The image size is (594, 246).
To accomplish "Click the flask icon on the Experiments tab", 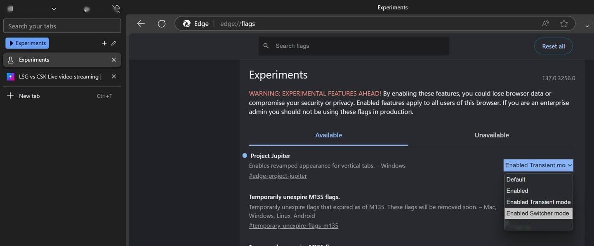I will [x=11, y=60].
